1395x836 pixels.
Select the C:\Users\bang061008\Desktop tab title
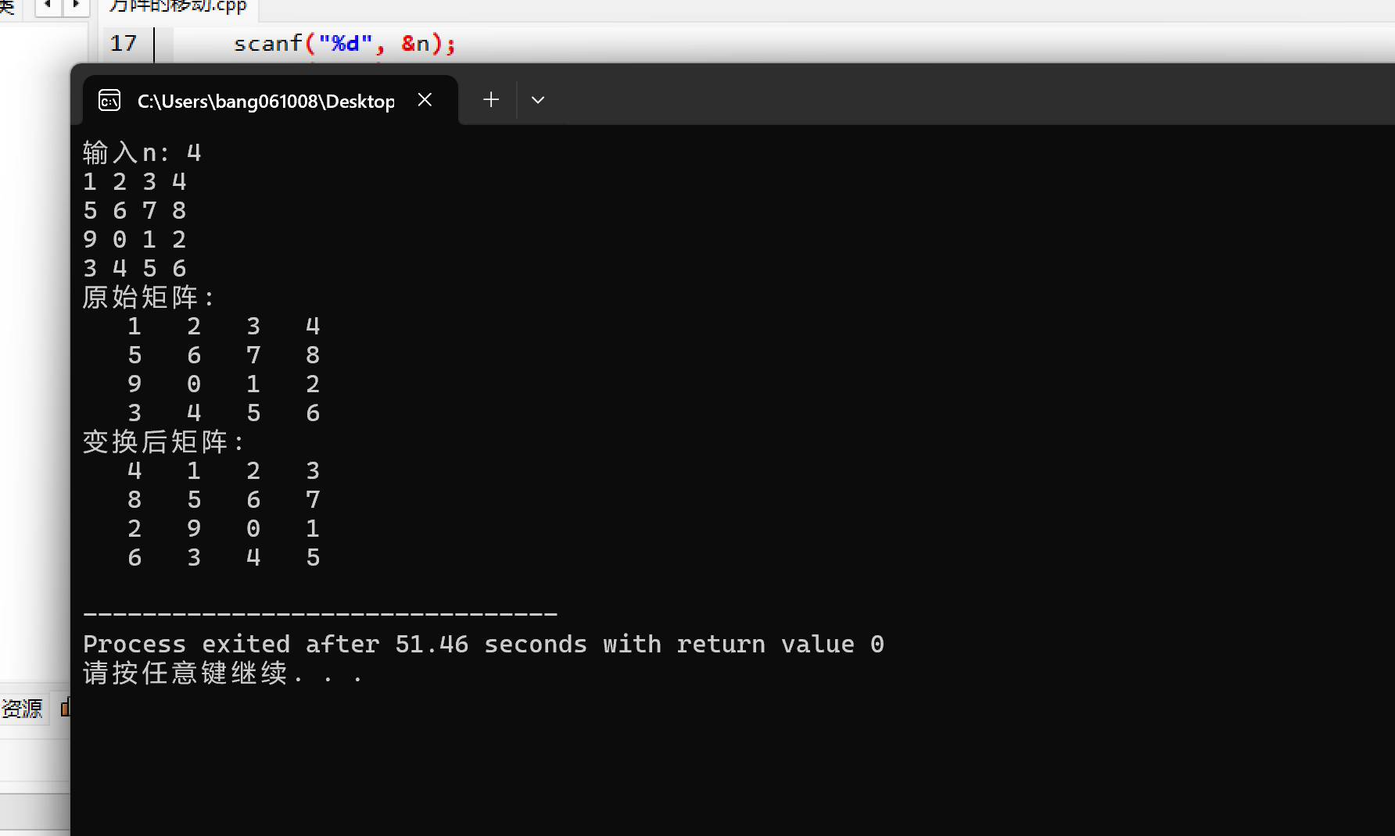pyautogui.click(x=266, y=102)
